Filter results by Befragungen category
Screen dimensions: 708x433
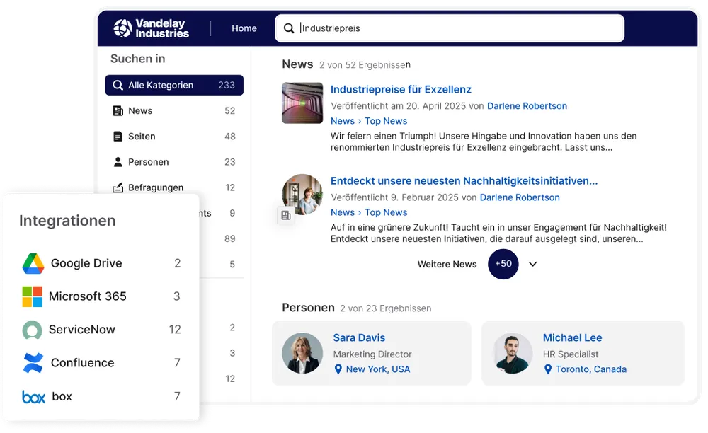coord(174,187)
